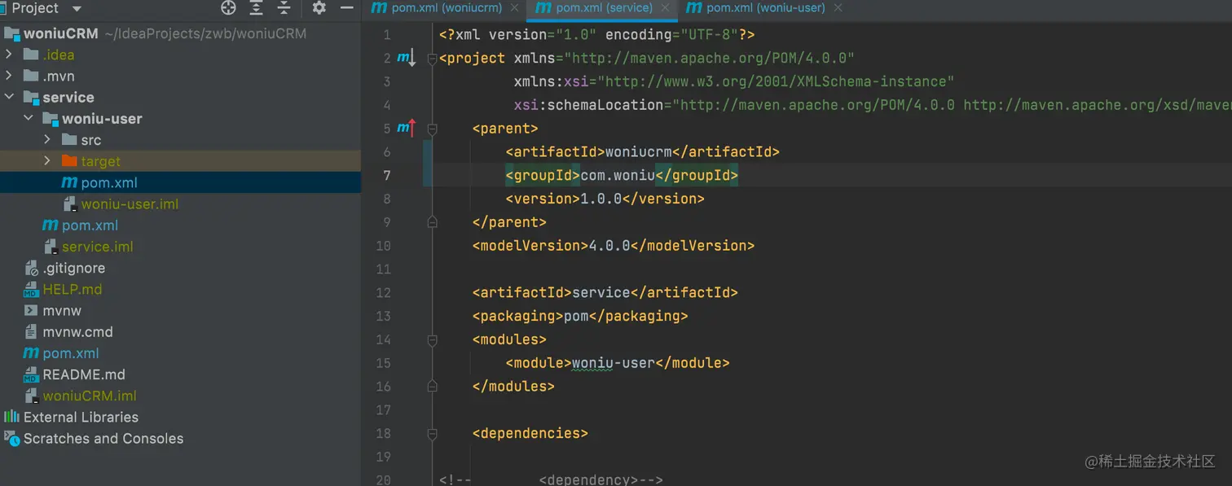Click the Select Opened File crosshair icon
Screen dimensions: 1232x486
[228, 8]
